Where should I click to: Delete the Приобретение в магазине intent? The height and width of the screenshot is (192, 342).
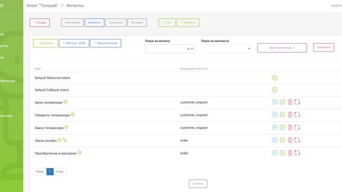(x=290, y=153)
